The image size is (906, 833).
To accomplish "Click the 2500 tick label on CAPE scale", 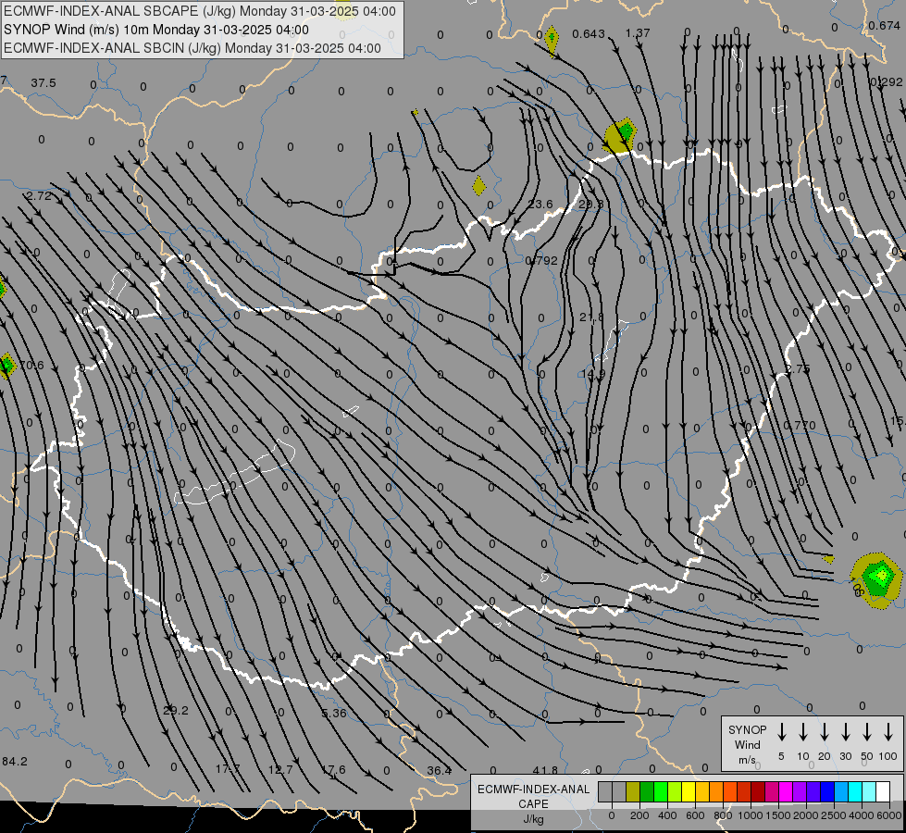I will pyautogui.click(x=833, y=815).
